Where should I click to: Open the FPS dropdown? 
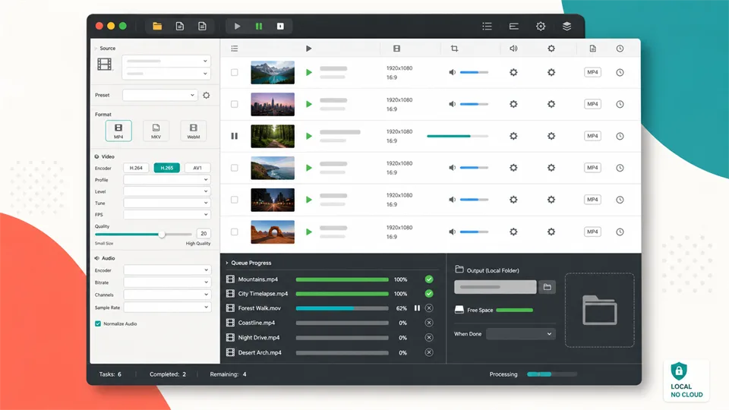pos(167,214)
